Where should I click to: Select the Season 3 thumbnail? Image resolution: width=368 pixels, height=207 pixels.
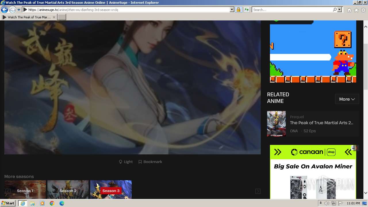[111, 190]
